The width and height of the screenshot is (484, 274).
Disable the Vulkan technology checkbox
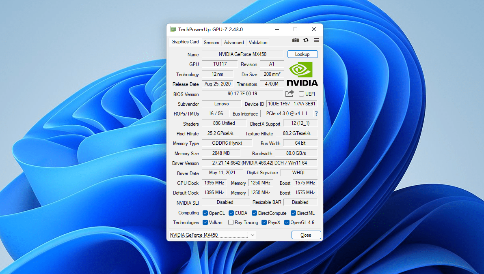[205, 222]
